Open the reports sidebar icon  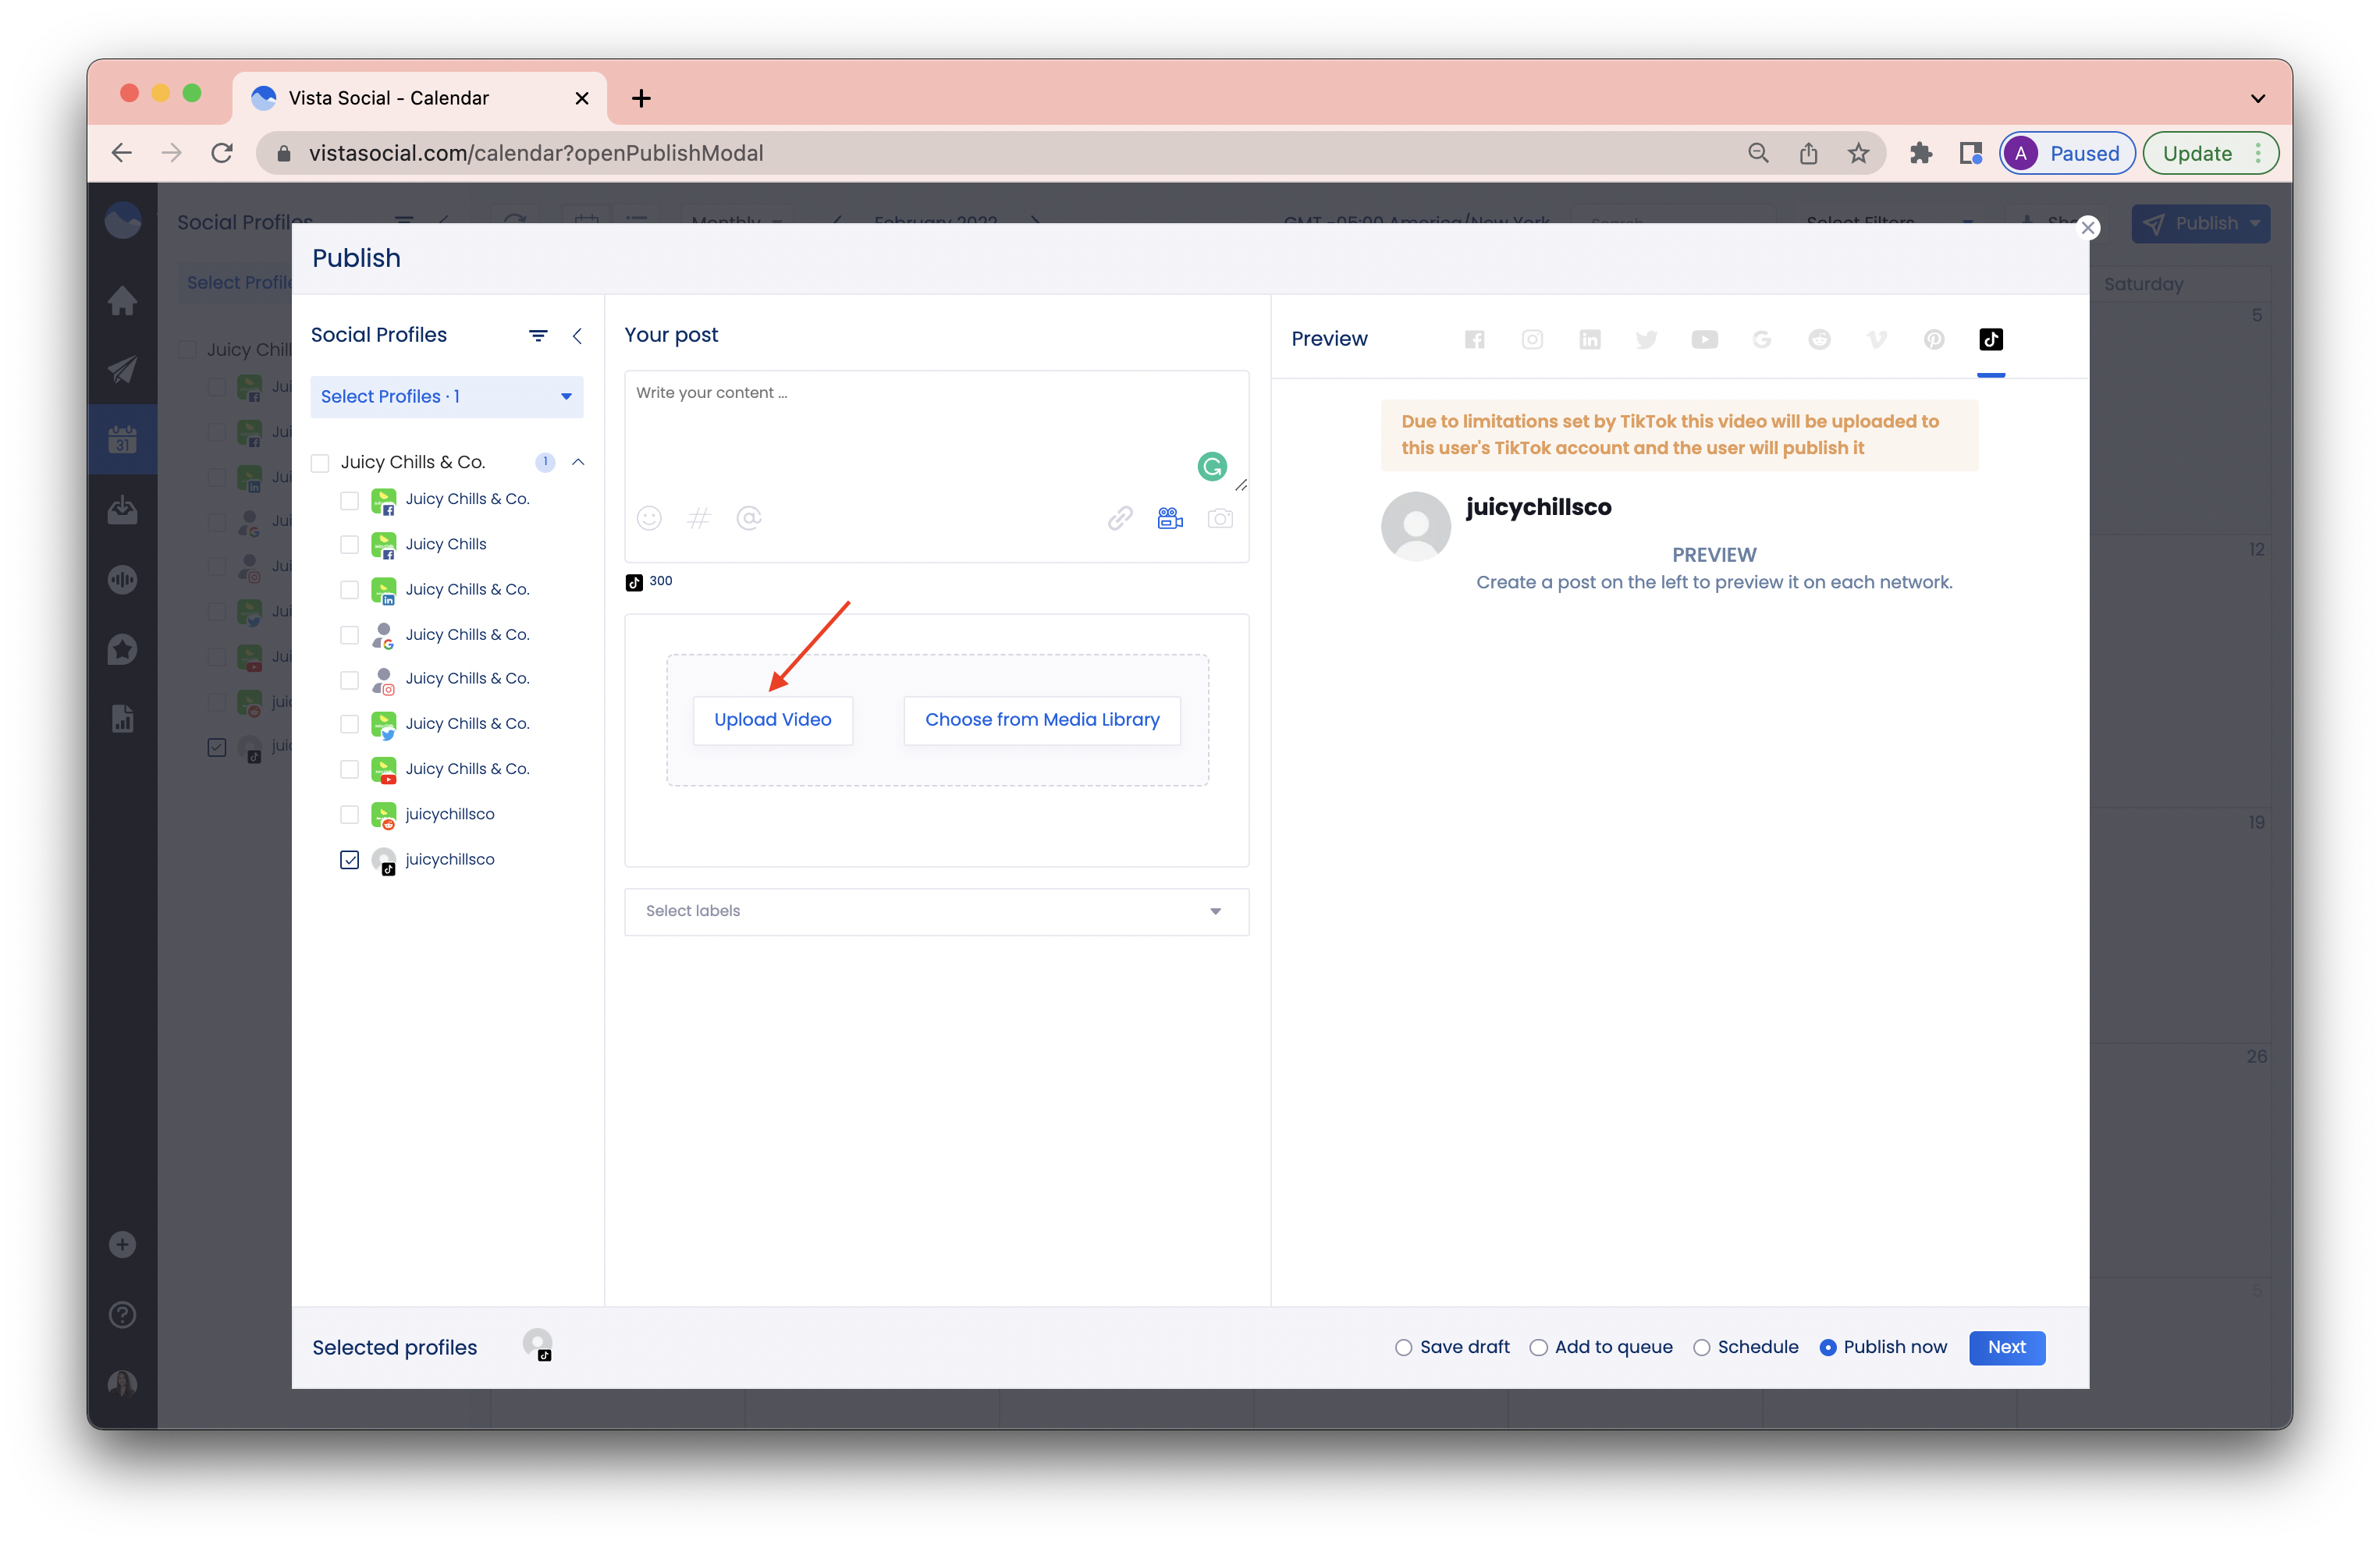[122, 718]
